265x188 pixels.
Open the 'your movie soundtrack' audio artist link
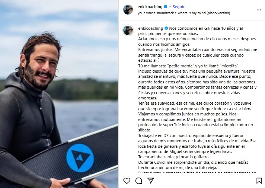(x=156, y=13)
